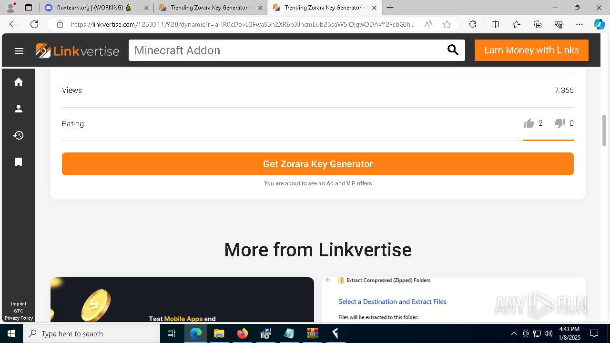610x343 pixels.
Task: Go back with browser back arrow
Action: click(x=13, y=24)
